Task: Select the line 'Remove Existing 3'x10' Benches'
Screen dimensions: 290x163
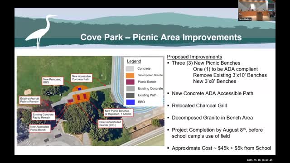Action: tap(230, 75)
